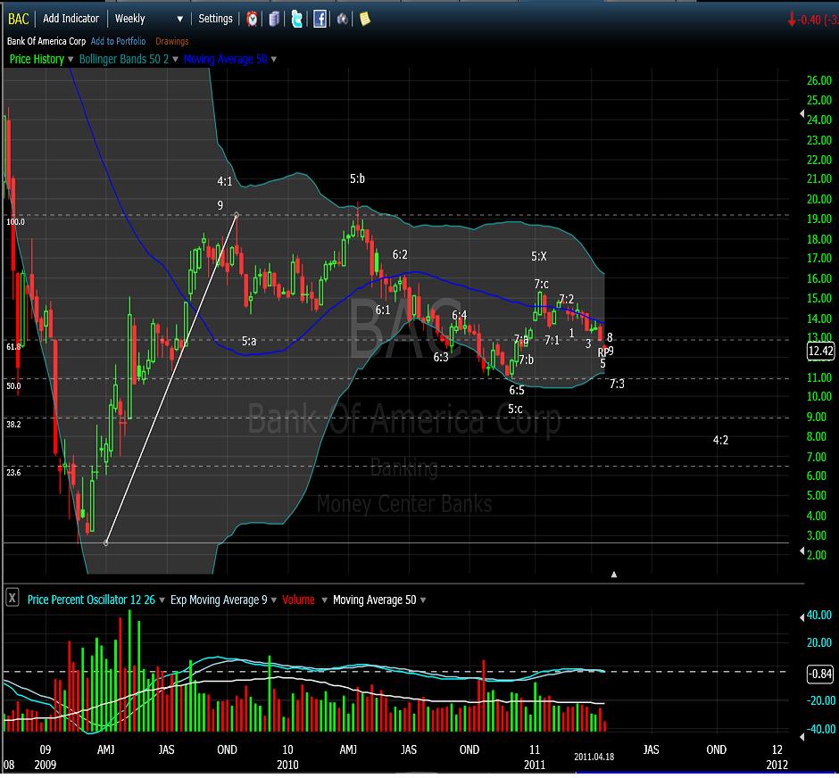Select the 7:2 wave label
Image resolution: width=839 pixels, height=778 pixels.
click(x=567, y=299)
